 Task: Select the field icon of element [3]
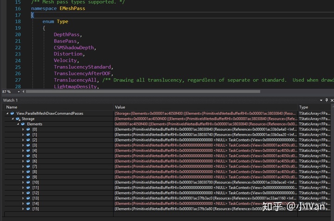click(x=28, y=145)
